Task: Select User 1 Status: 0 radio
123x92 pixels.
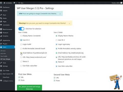Action: tap(21, 62)
